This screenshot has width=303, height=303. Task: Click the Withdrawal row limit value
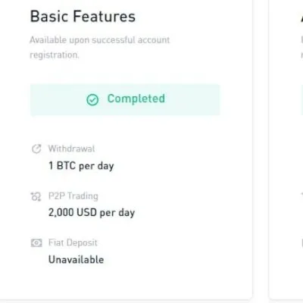[x=81, y=166]
